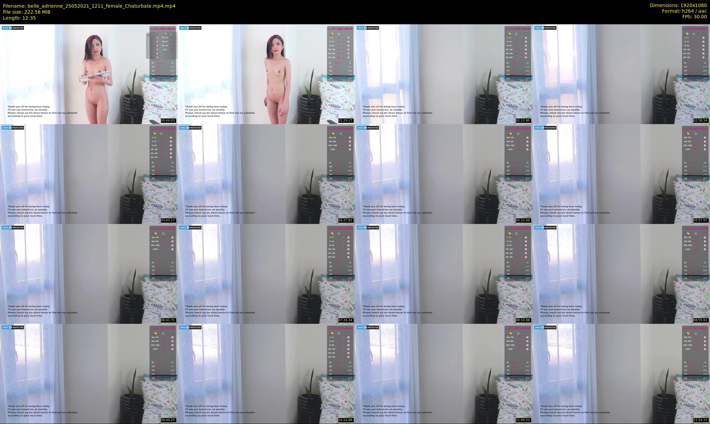The image size is (710, 424).
Task: Select the 05:57.07 timestamp label
Action: coord(700,220)
